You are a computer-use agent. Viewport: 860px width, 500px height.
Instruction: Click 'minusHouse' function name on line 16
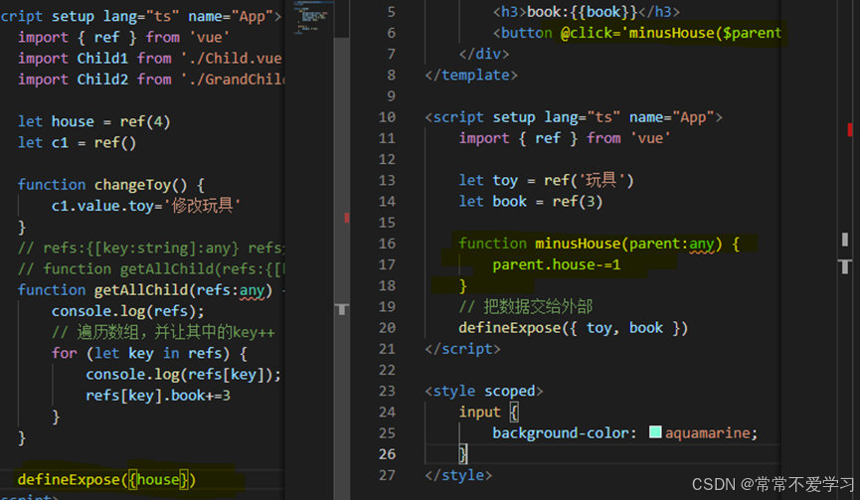tap(577, 244)
